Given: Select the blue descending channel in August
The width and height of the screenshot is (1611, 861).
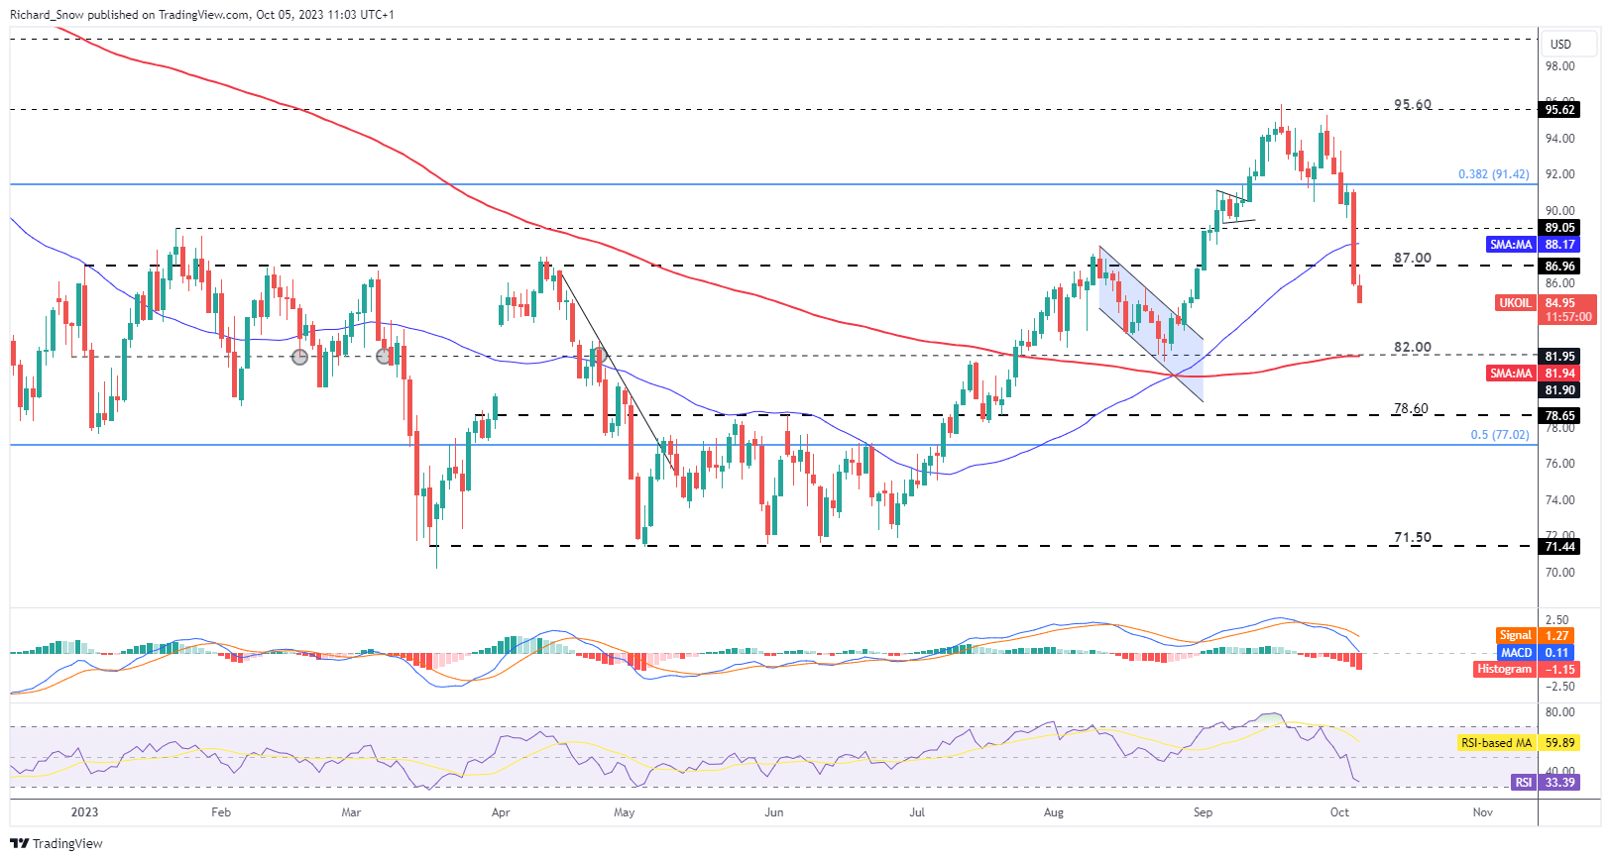Looking at the screenshot, I should click(1151, 325).
